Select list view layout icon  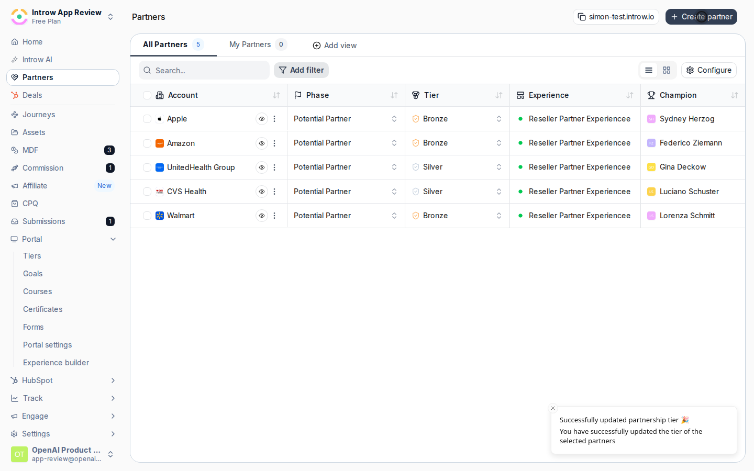coord(649,70)
